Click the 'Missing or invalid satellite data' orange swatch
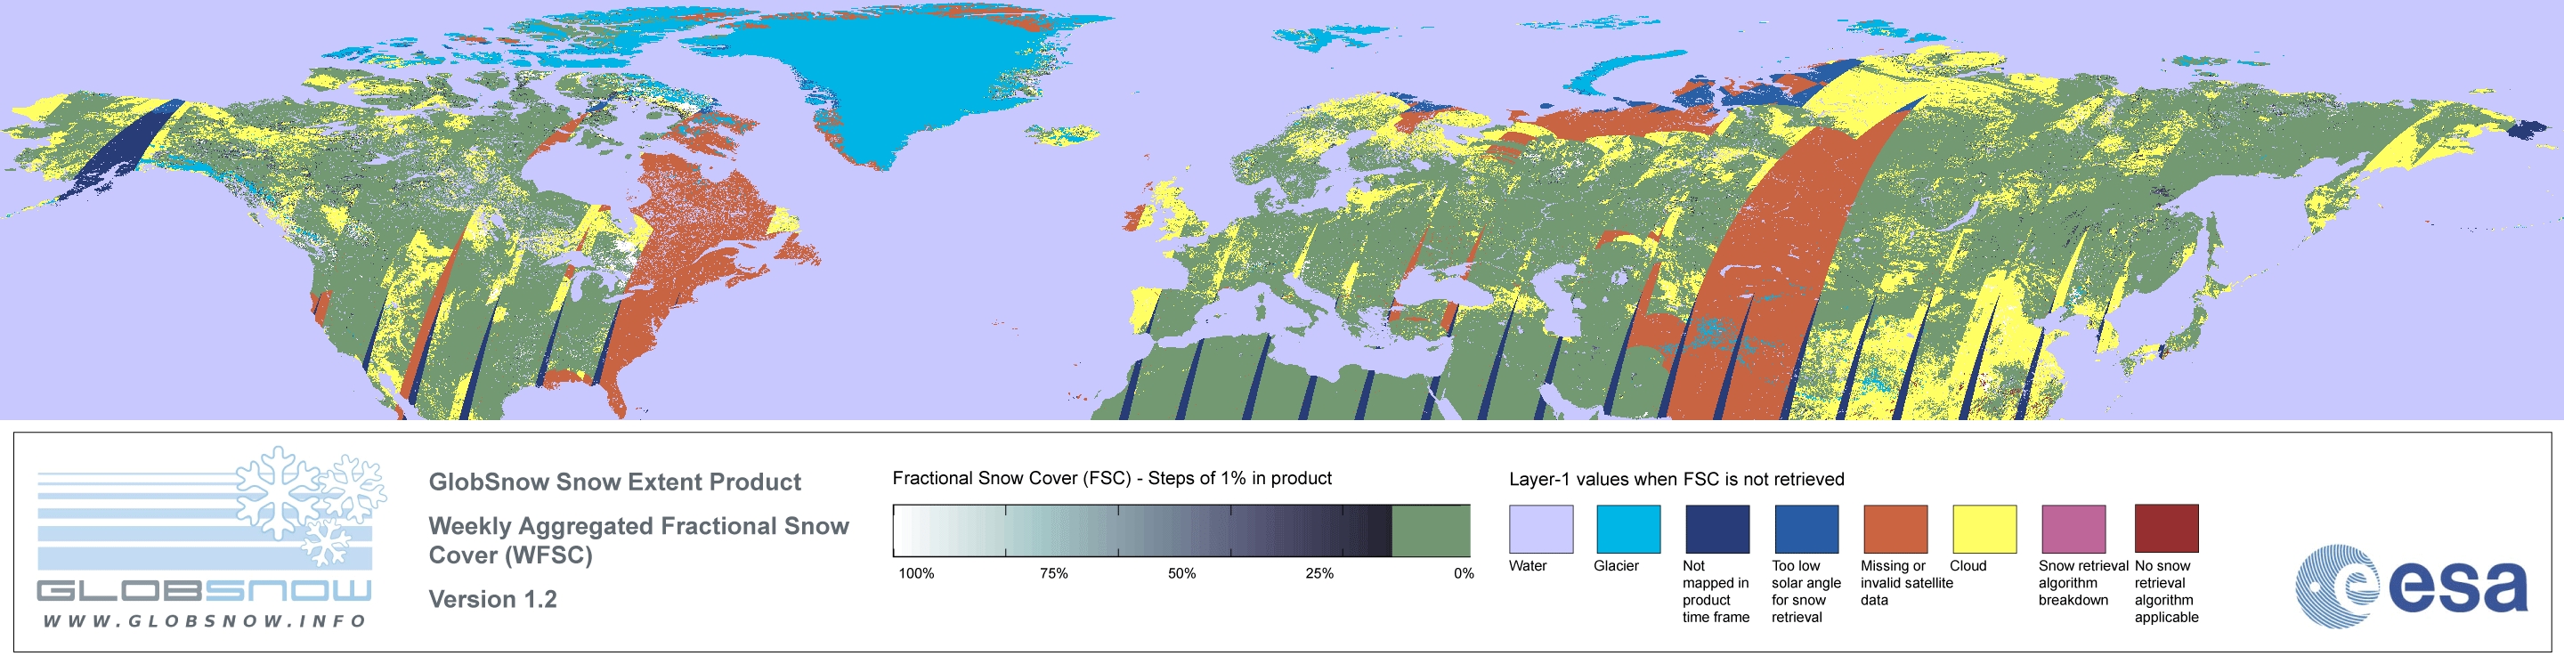Viewport: 2564px width, 664px height. click(1895, 529)
